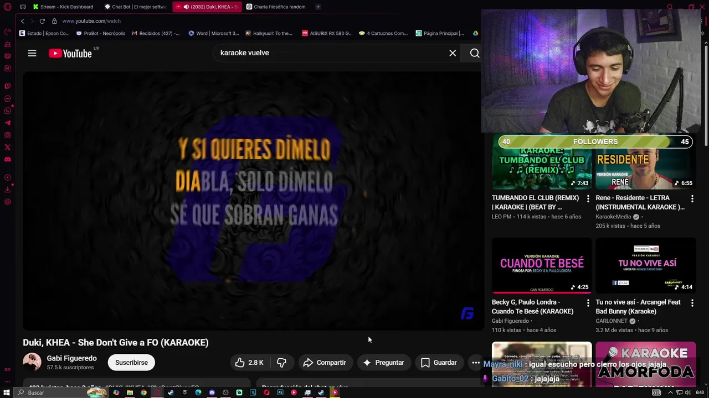Open WhatsApp in the Opera sidebar
This screenshot has width=709, height=398.
[7, 111]
